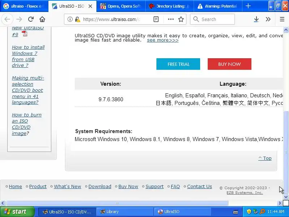This screenshot has width=289, height=217.
Task: Switch to UltraISO application taskbar button
Action: coord(182,212)
